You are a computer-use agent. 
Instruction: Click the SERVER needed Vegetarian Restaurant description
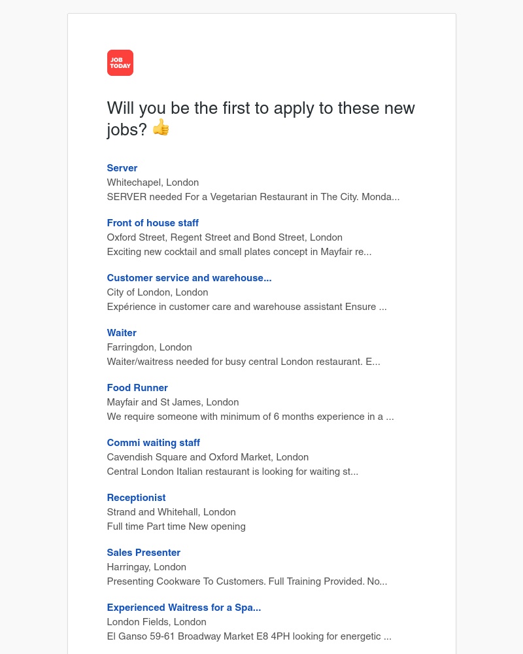click(253, 197)
